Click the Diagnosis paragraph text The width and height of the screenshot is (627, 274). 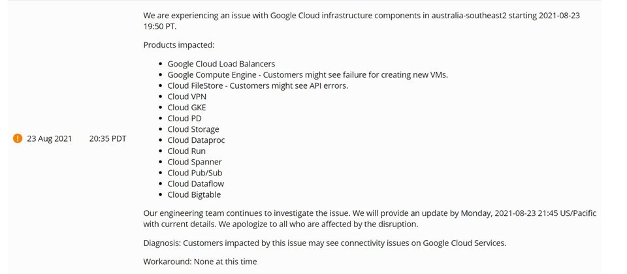[325, 243]
